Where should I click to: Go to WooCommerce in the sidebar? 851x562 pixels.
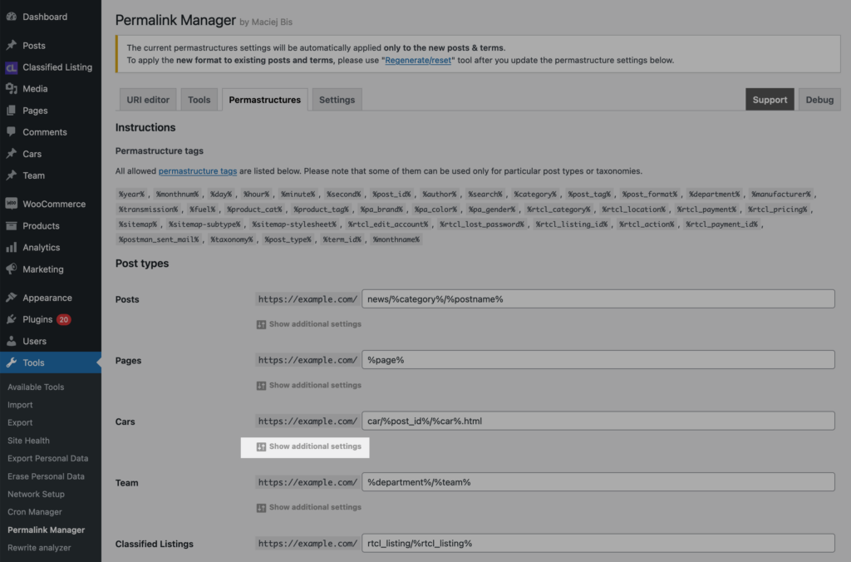(51, 205)
